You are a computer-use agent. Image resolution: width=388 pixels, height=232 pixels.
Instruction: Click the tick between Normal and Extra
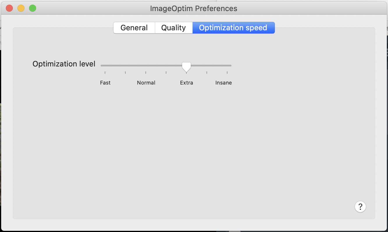coord(166,73)
